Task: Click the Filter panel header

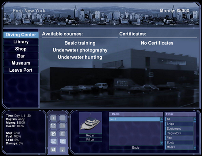Action: click(x=181, y=114)
